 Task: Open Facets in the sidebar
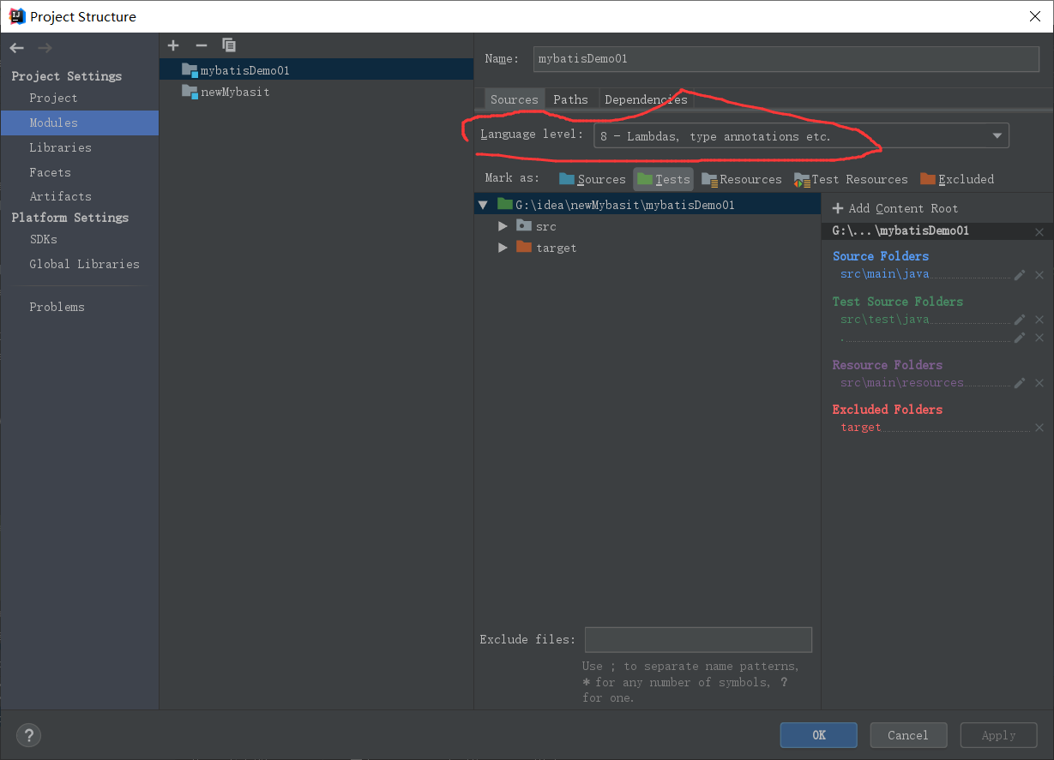pyautogui.click(x=50, y=172)
